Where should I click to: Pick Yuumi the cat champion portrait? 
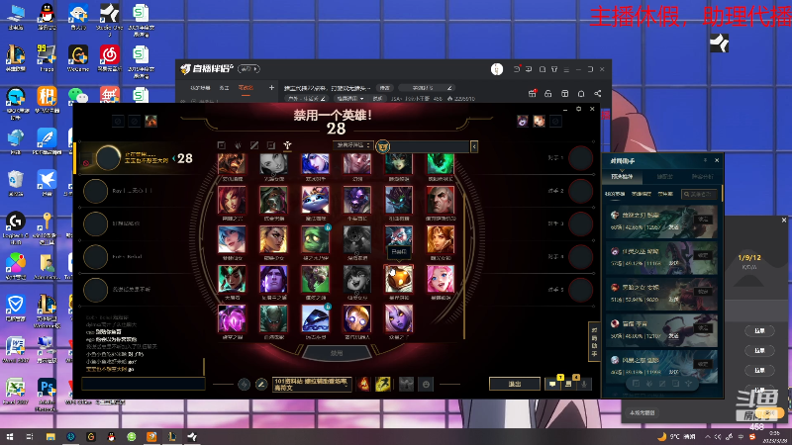(x=315, y=200)
